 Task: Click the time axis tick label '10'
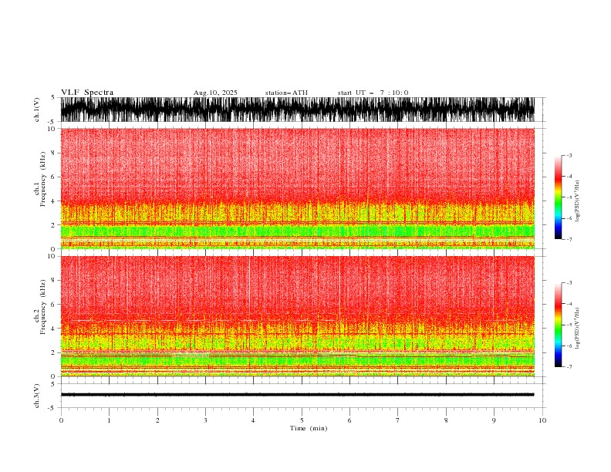coord(542,420)
